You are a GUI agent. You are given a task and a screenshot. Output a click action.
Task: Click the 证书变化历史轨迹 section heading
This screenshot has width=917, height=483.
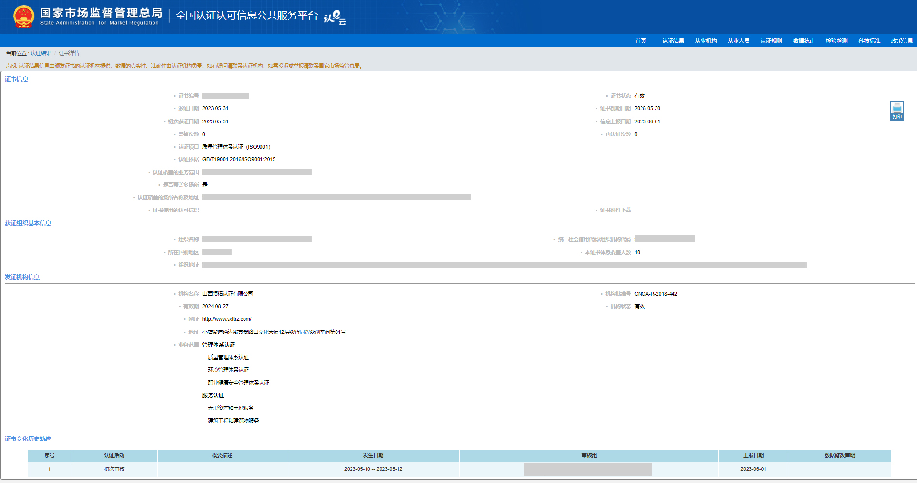point(28,438)
